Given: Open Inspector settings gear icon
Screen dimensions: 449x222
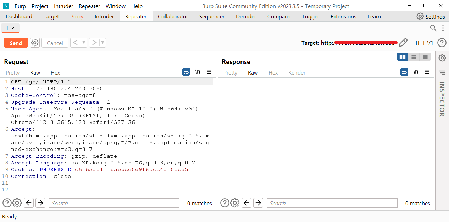Looking at the screenshot, I should [442, 58].
